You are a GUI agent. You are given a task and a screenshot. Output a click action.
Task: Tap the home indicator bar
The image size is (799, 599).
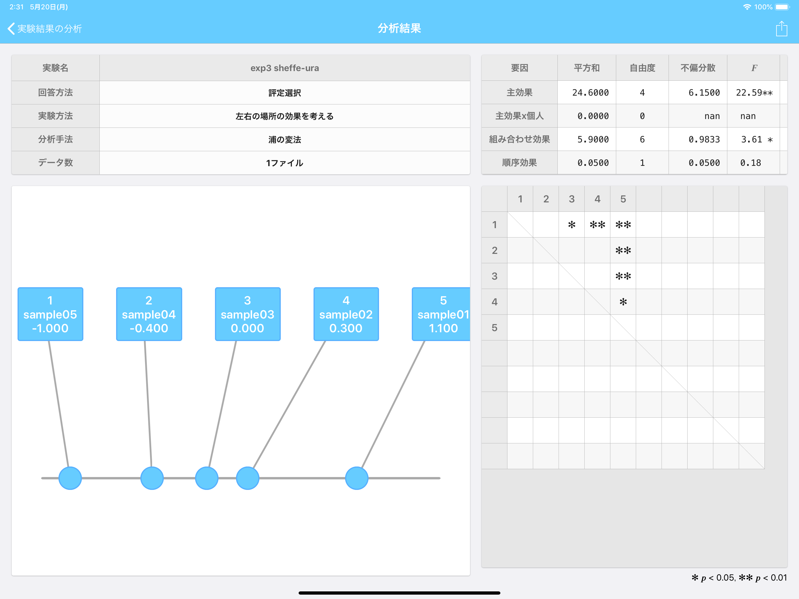(x=399, y=593)
